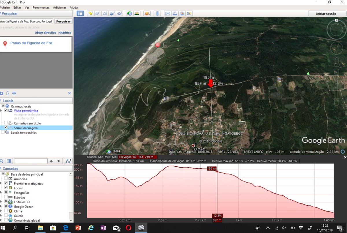The height and width of the screenshot is (233, 347).
Task: Play tour button in Locais panel
Action: tap(68, 161)
